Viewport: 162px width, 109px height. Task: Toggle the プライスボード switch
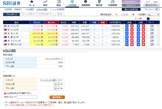[157, 9]
